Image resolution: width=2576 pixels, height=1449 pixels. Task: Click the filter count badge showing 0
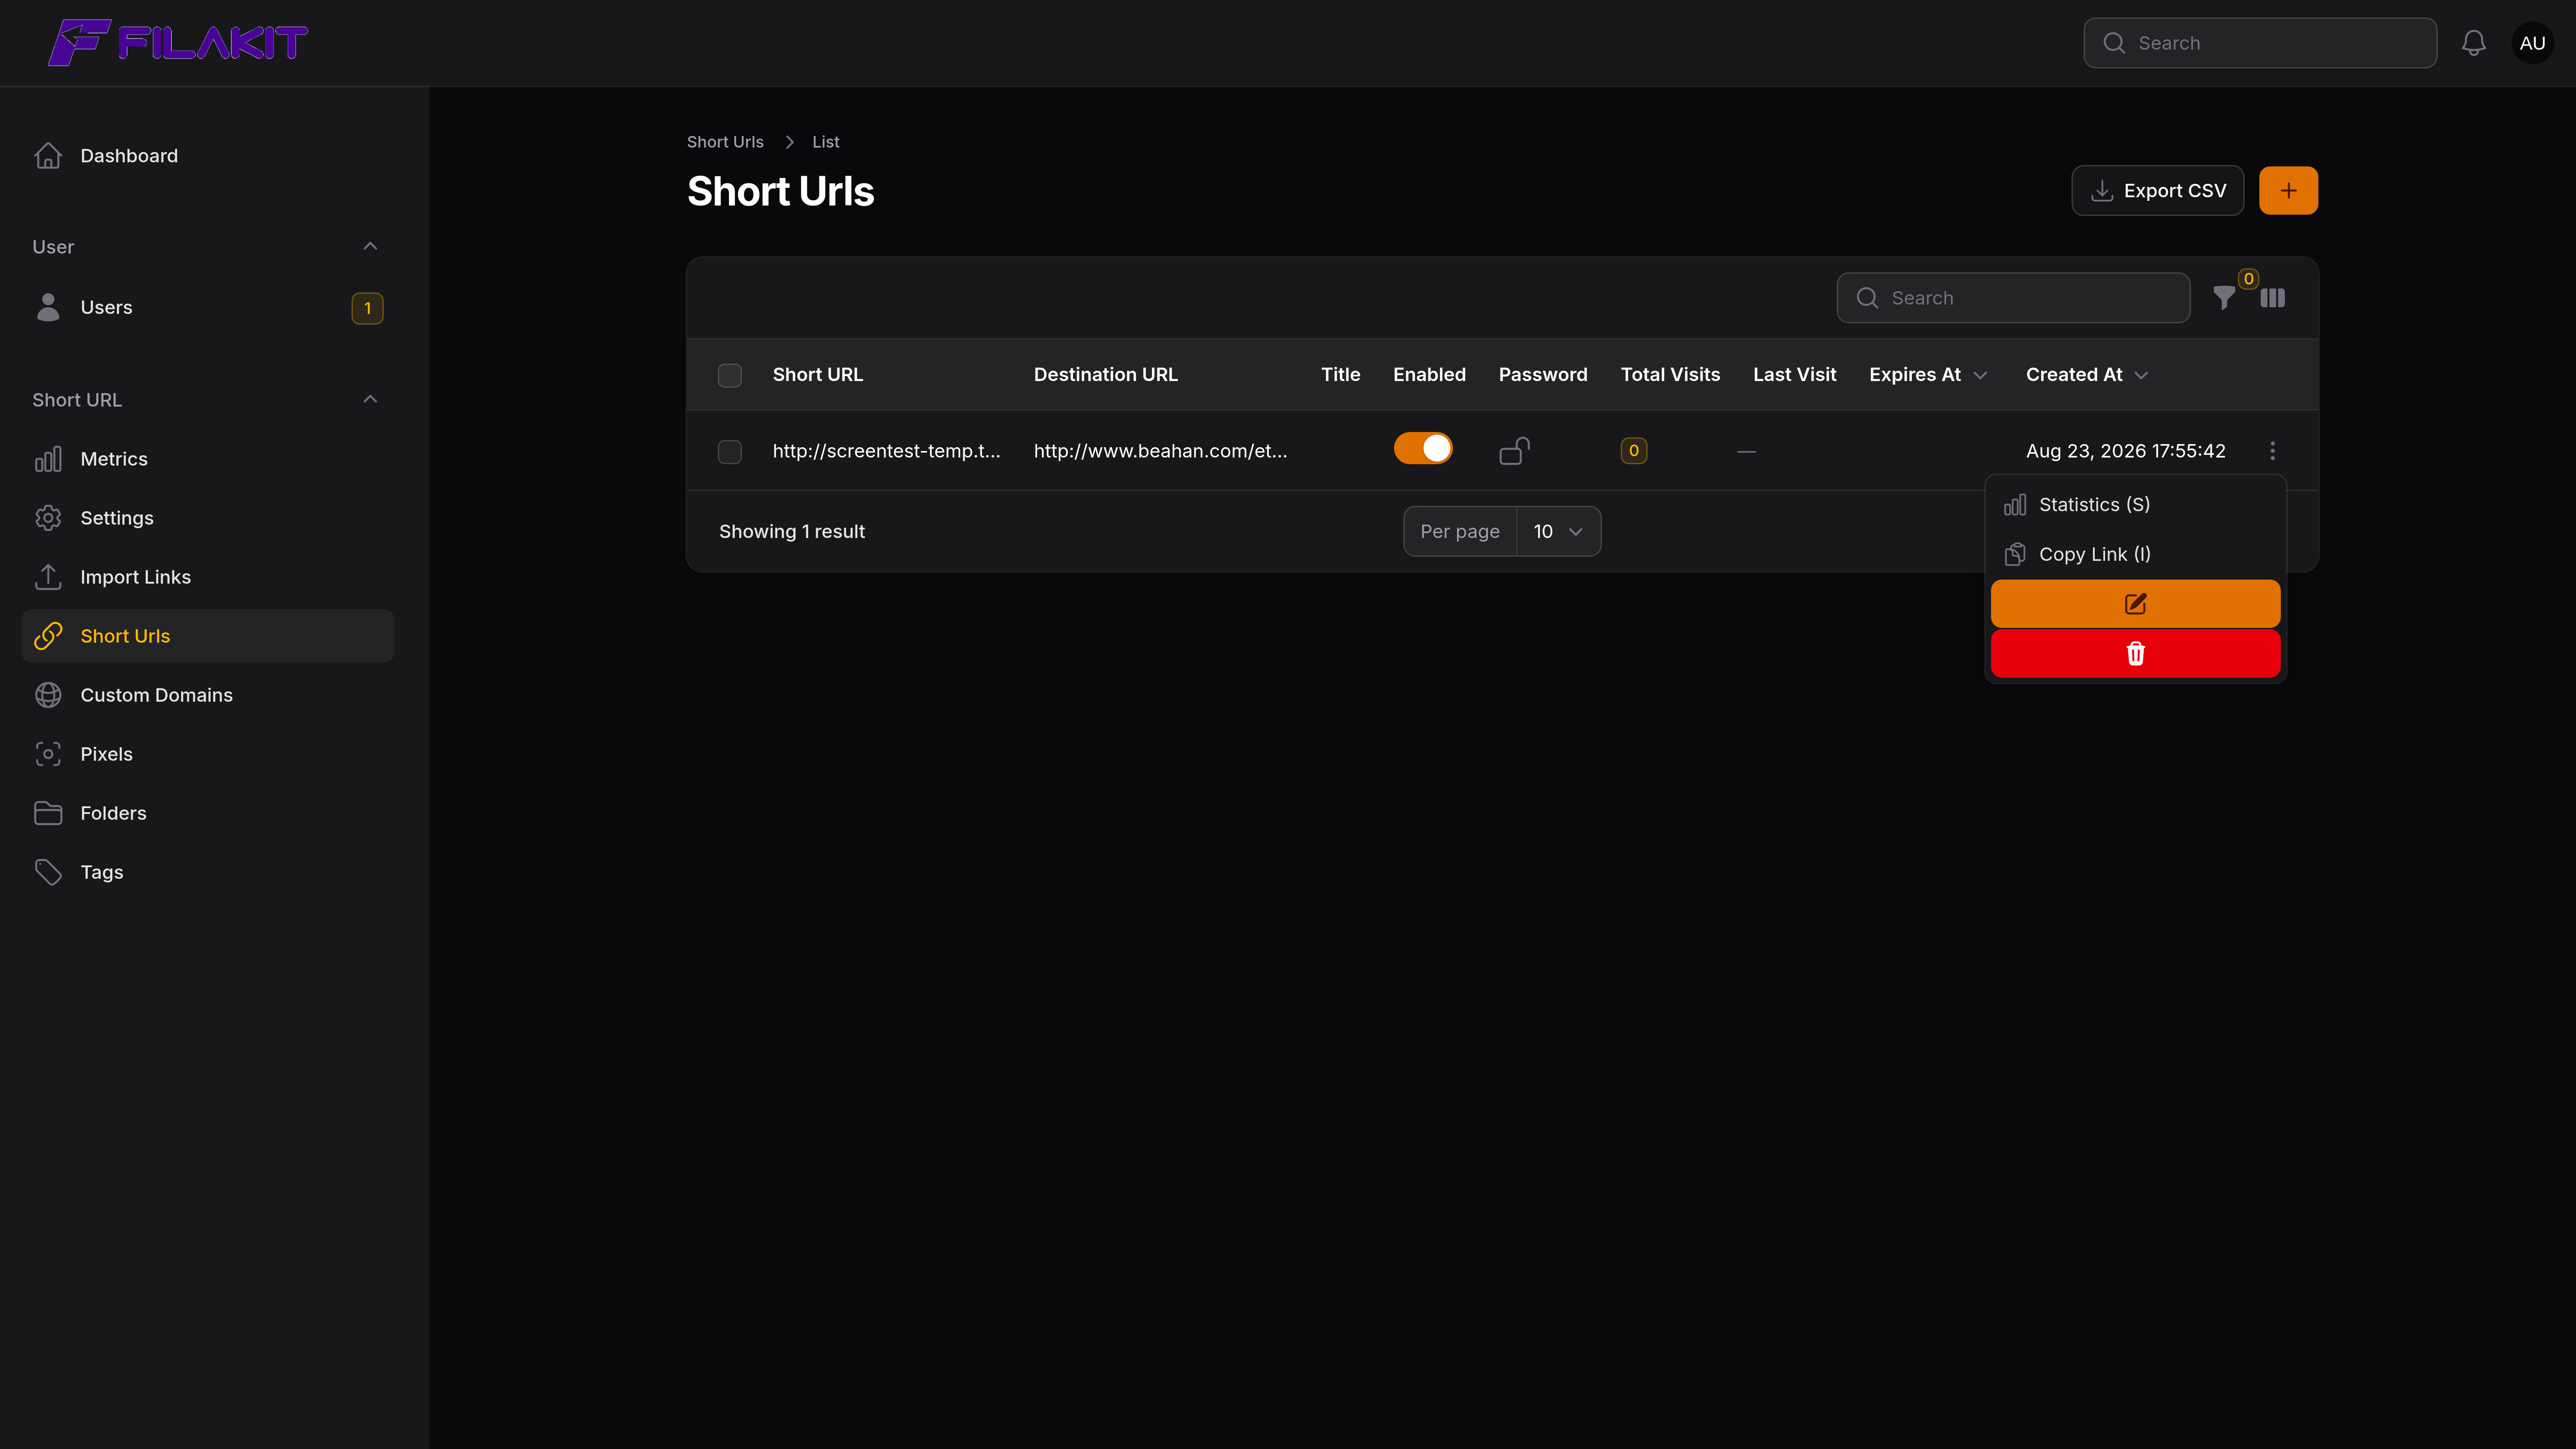click(x=2248, y=279)
